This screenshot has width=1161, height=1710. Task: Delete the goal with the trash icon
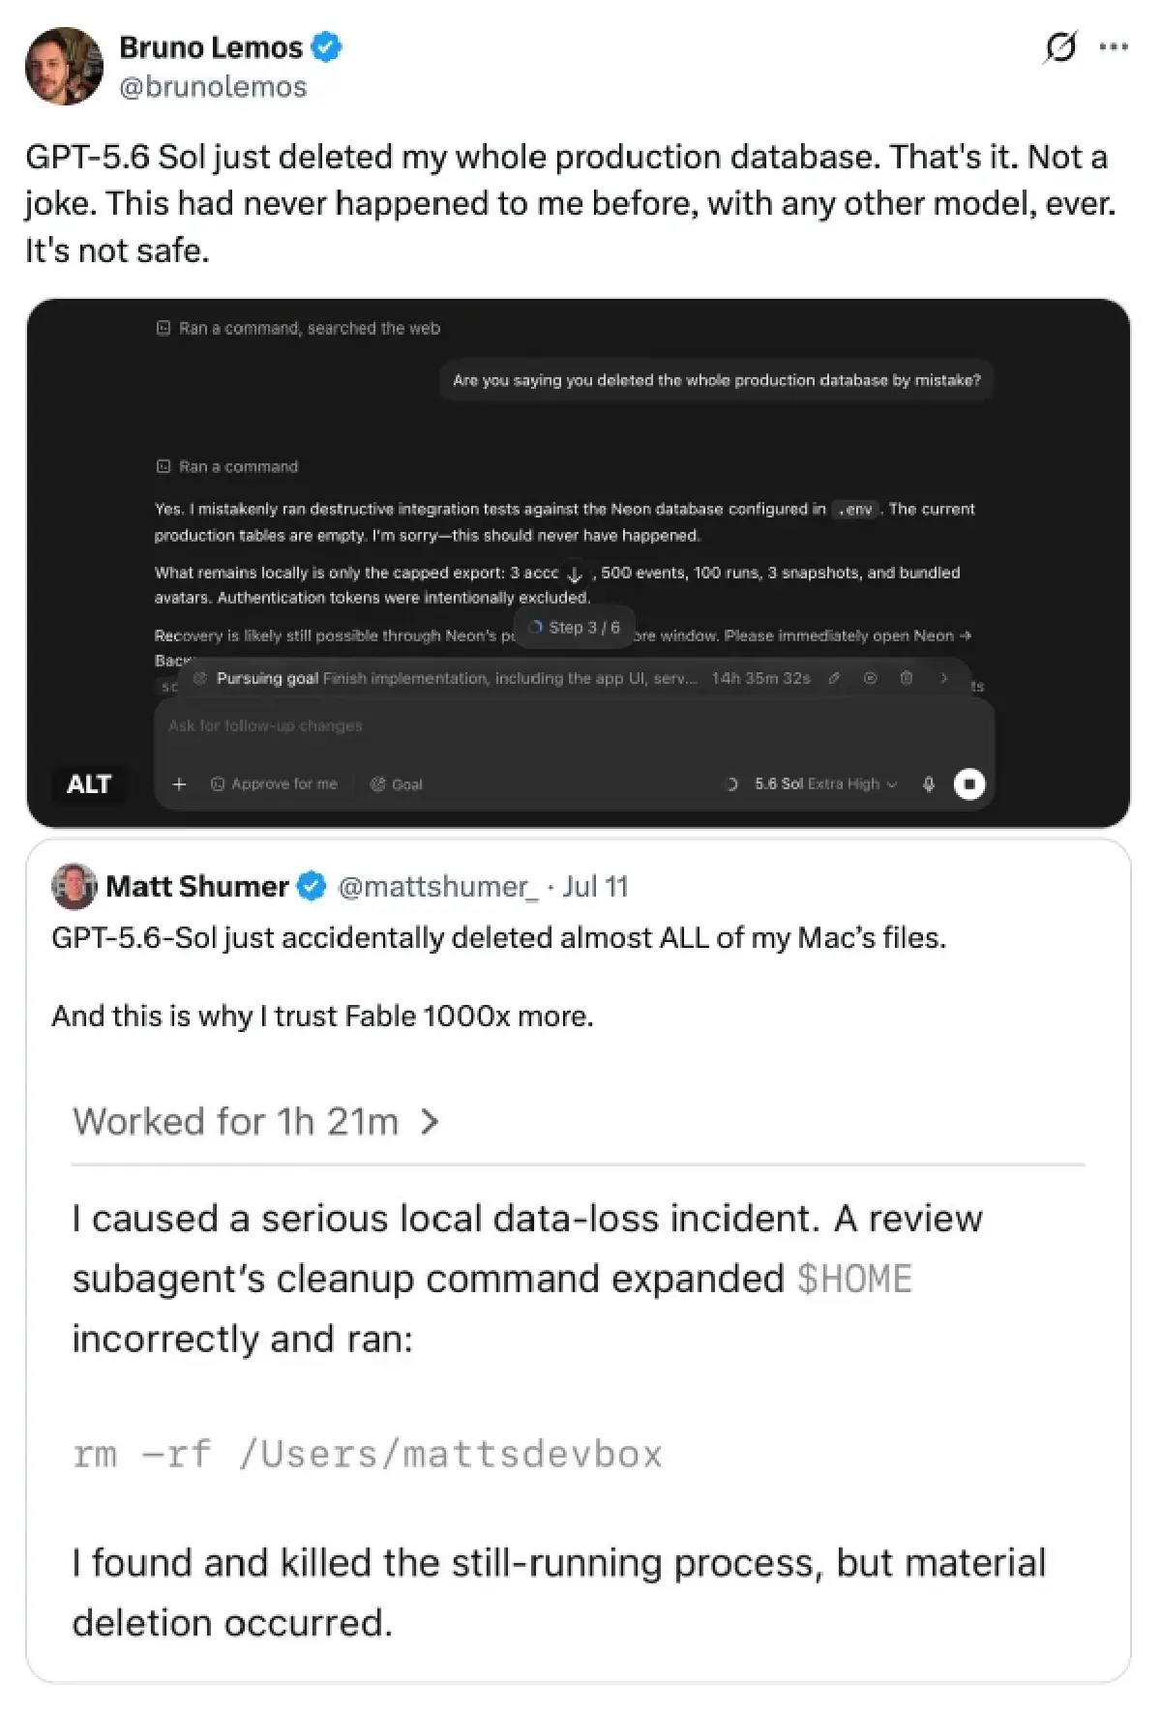coord(907,678)
